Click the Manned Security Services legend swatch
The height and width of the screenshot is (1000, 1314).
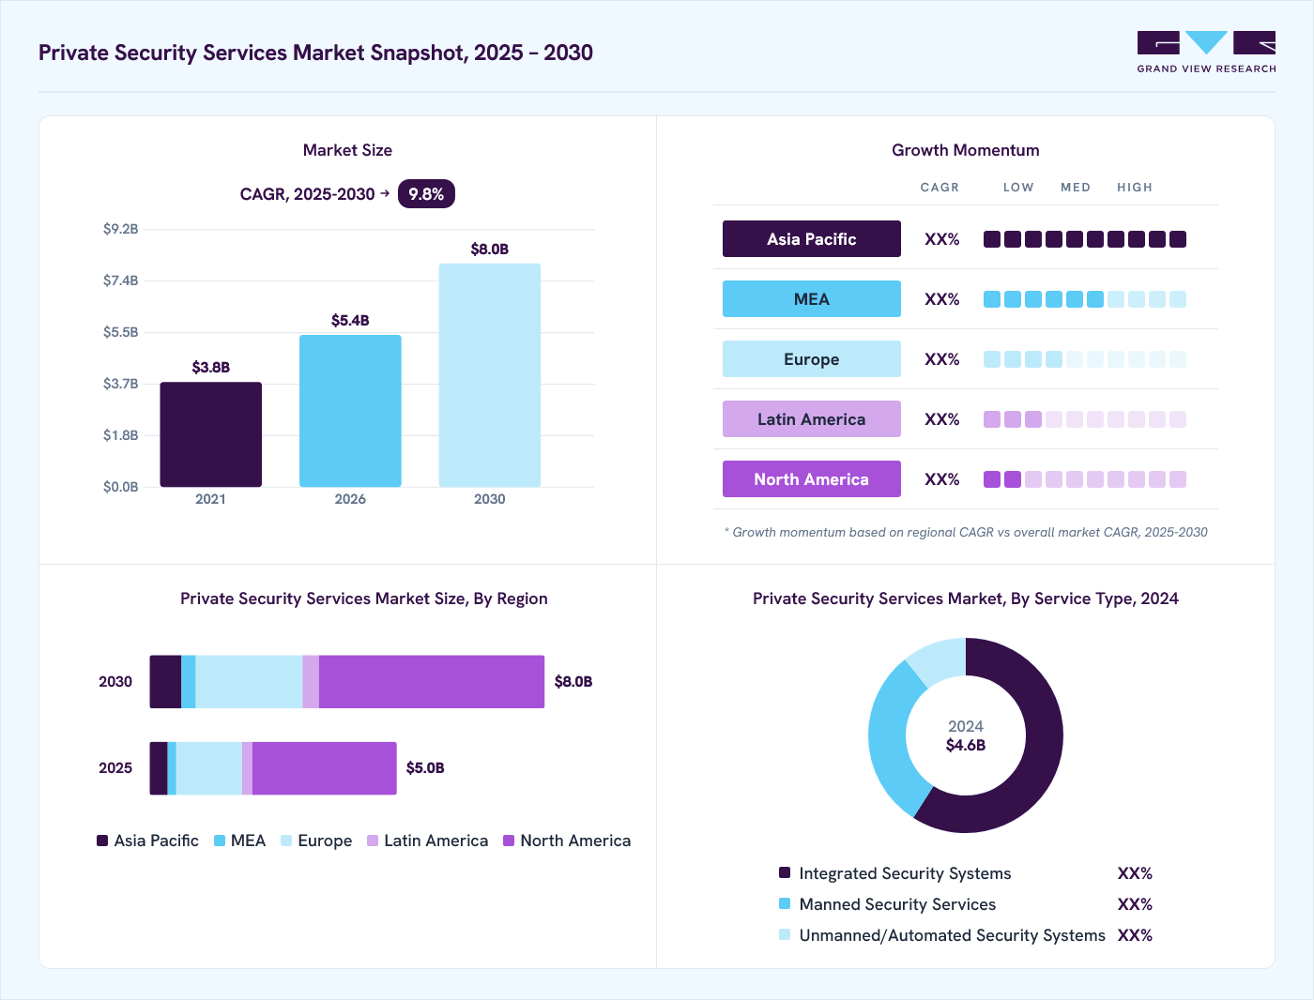(x=785, y=903)
